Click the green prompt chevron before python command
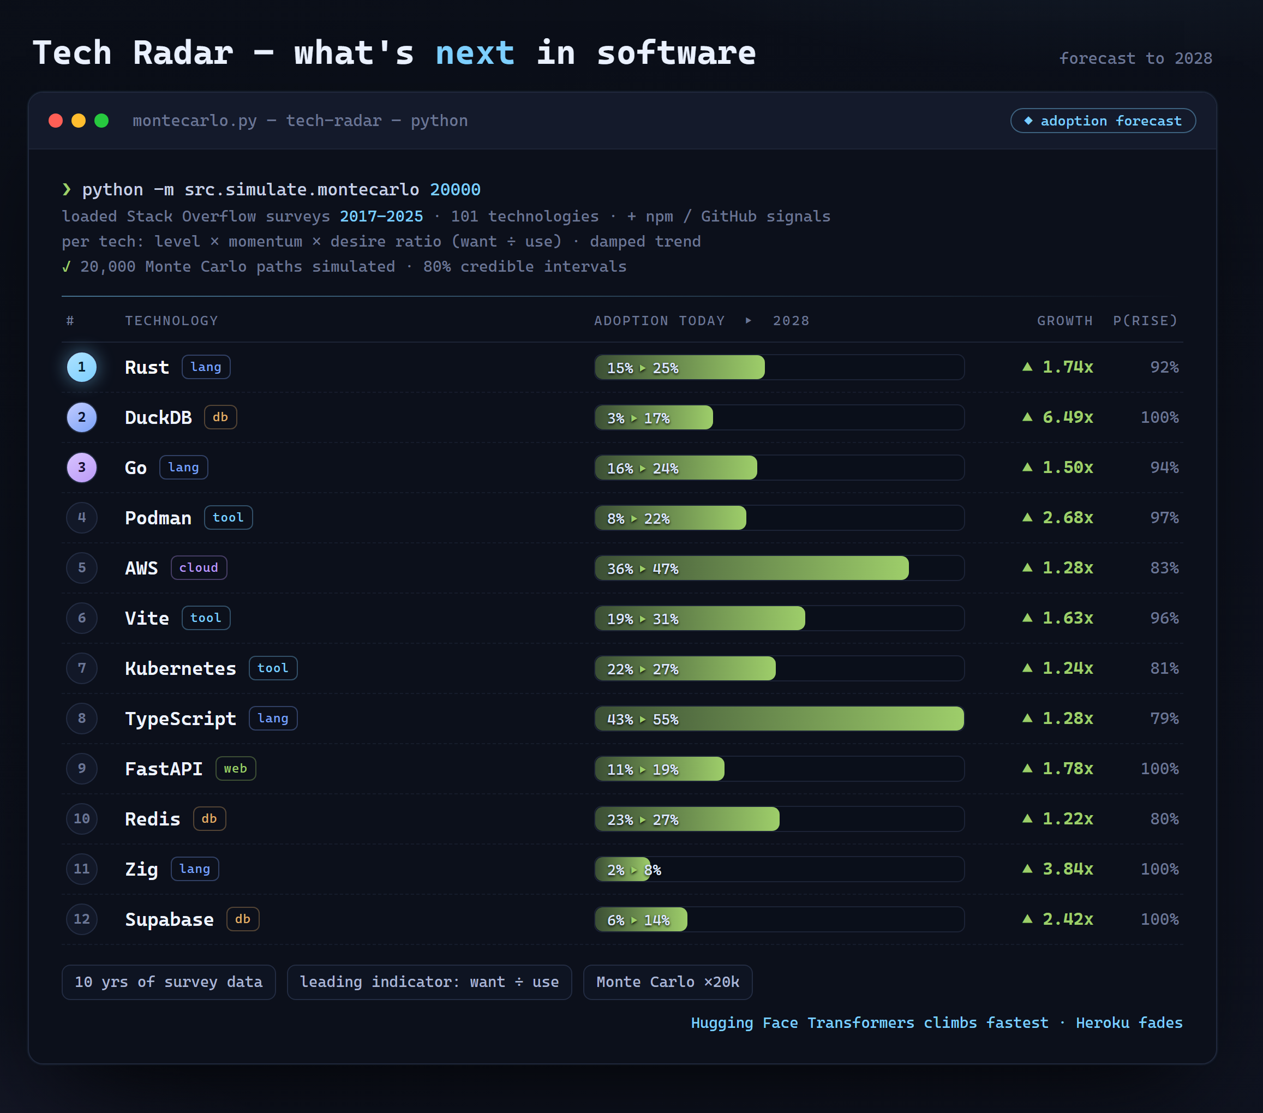Viewport: 1263px width, 1113px height. point(67,189)
